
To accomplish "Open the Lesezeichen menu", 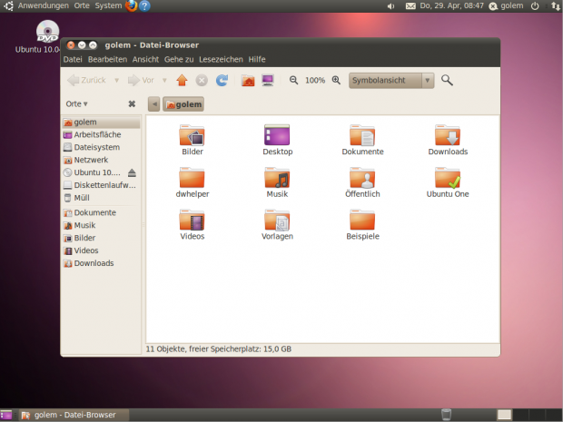I will click(x=221, y=59).
